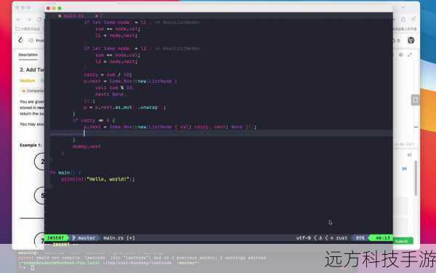Image resolution: width=436 pixels, height=273 pixels.
Task: Open the editor settings gear icon
Action: pos(400,55)
